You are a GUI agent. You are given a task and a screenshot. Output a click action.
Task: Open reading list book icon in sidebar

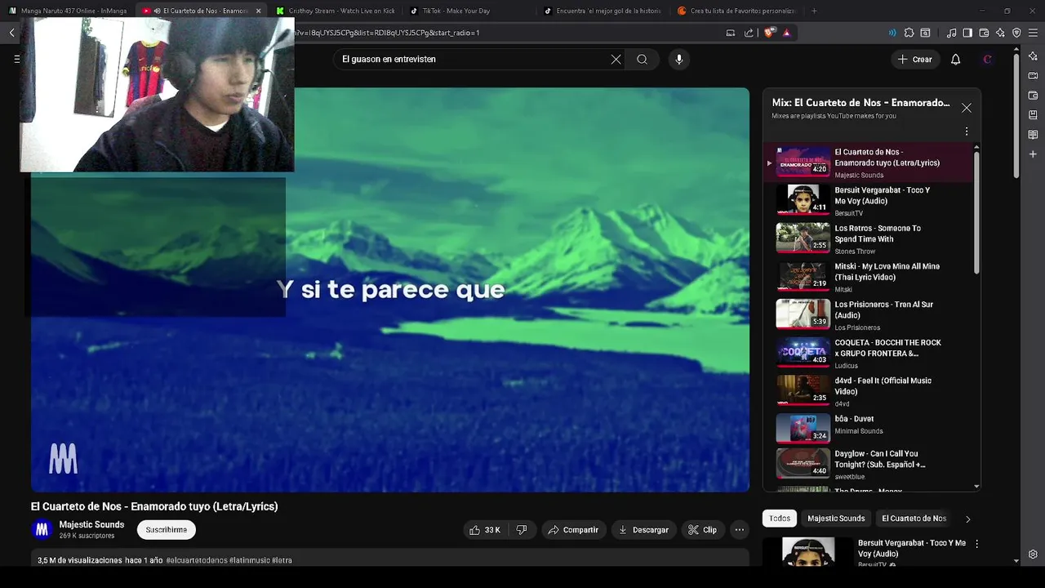[1033, 135]
